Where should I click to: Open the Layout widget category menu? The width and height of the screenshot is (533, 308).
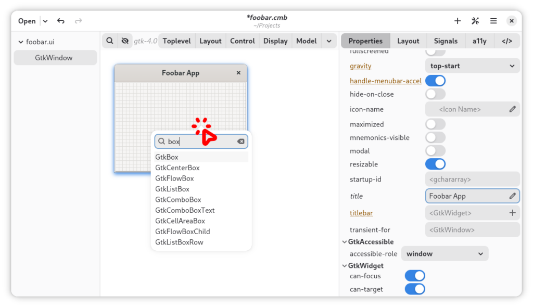(x=210, y=41)
